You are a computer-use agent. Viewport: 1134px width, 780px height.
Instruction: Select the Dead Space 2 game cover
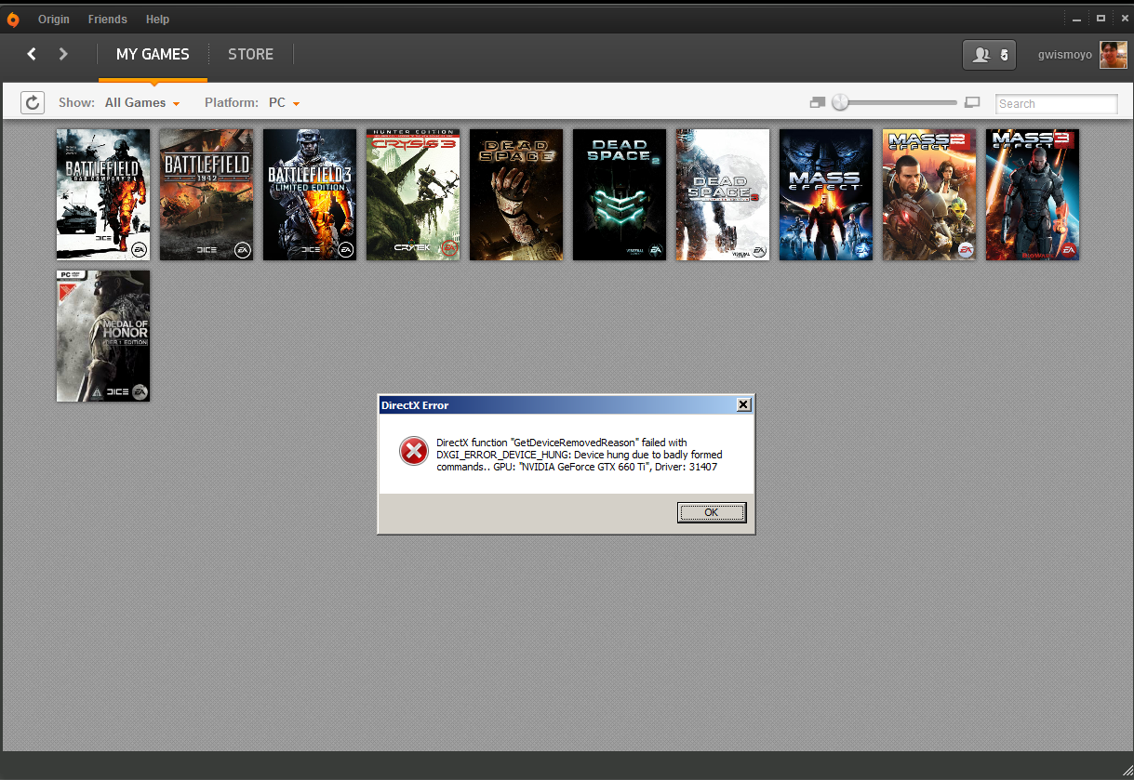pos(620,194)
